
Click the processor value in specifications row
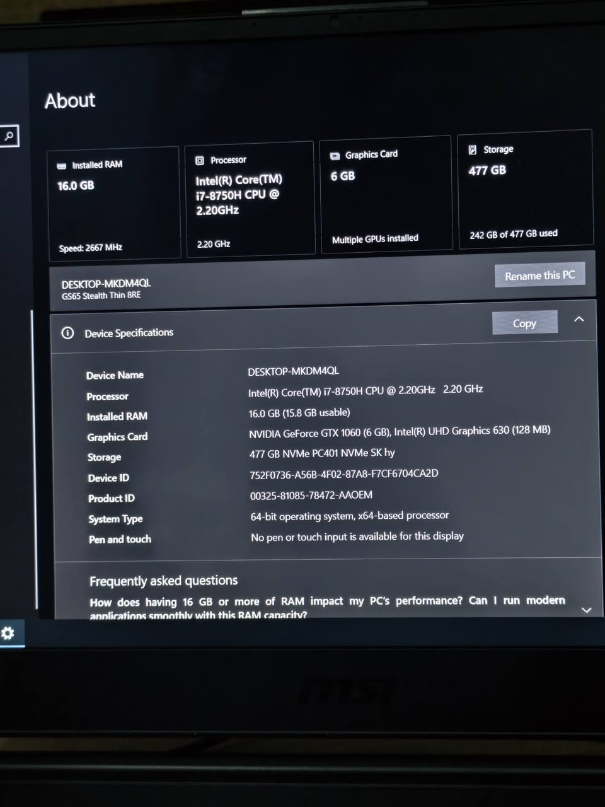[366, 391]
